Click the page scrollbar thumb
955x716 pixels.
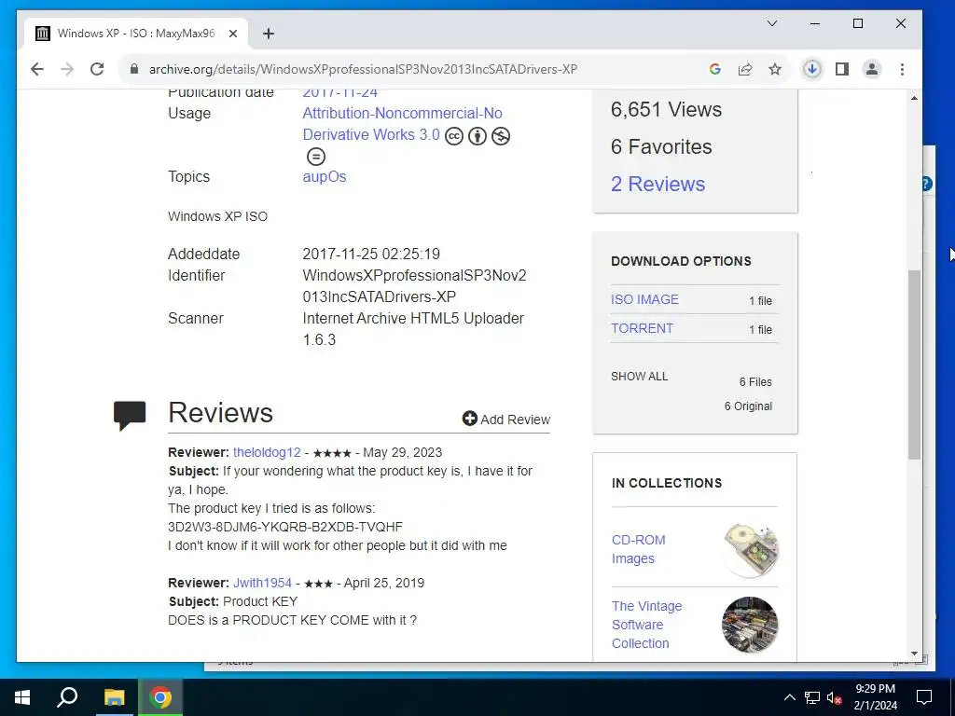click(x=914, y=365)
